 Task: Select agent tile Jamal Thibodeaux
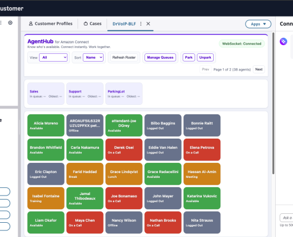click(x=85, y=198)
